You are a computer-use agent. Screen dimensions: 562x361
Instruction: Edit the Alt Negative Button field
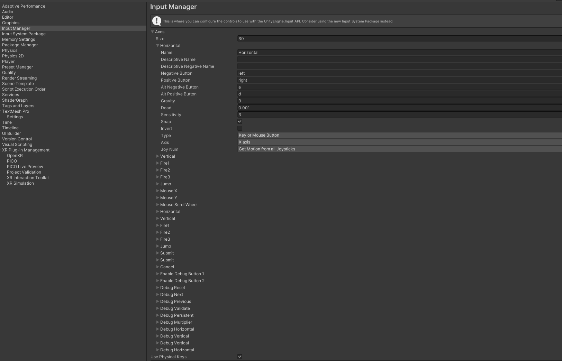click(x=400, y=87)
